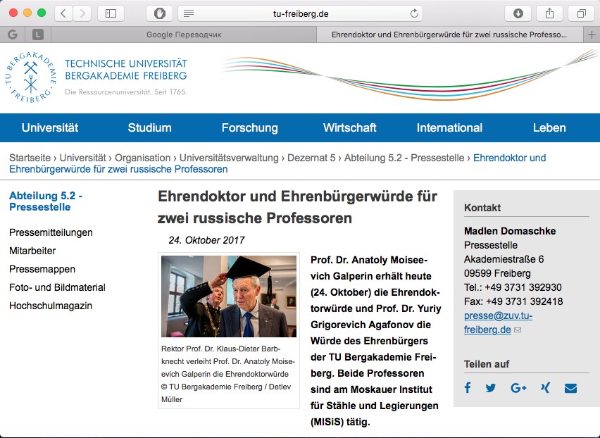Screen dimensions: 600x438
Task: Go to Universitätsverwaltung in breadcrumb
Action: tap(229, 158)
